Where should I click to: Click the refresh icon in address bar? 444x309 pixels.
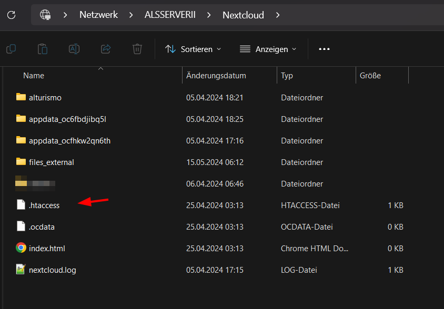[12, 15]
